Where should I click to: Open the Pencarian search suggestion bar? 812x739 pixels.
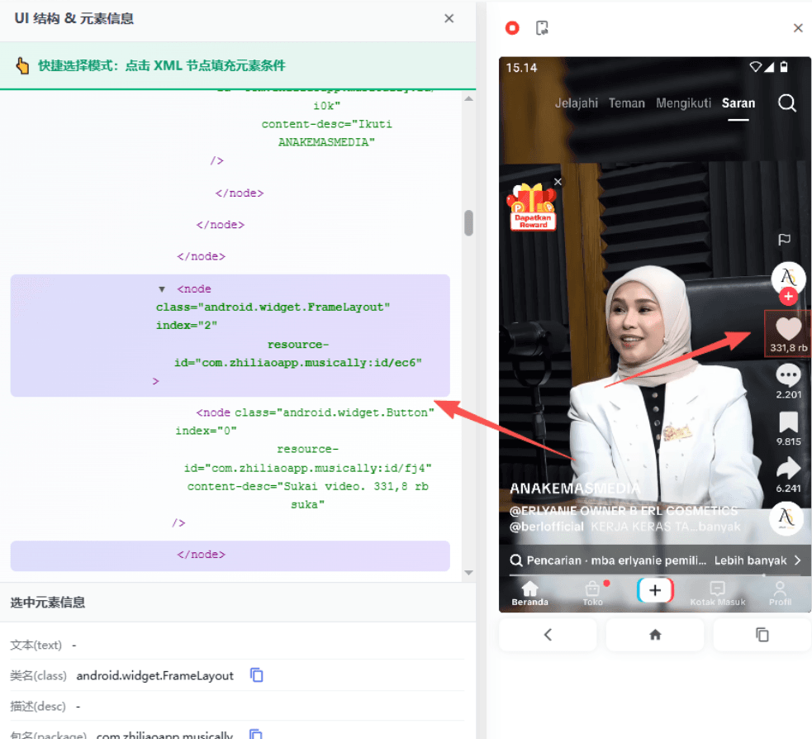[x=654, y=560]
